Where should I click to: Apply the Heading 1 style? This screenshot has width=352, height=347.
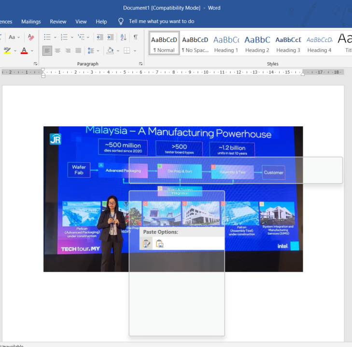click(x=226, y=43)
